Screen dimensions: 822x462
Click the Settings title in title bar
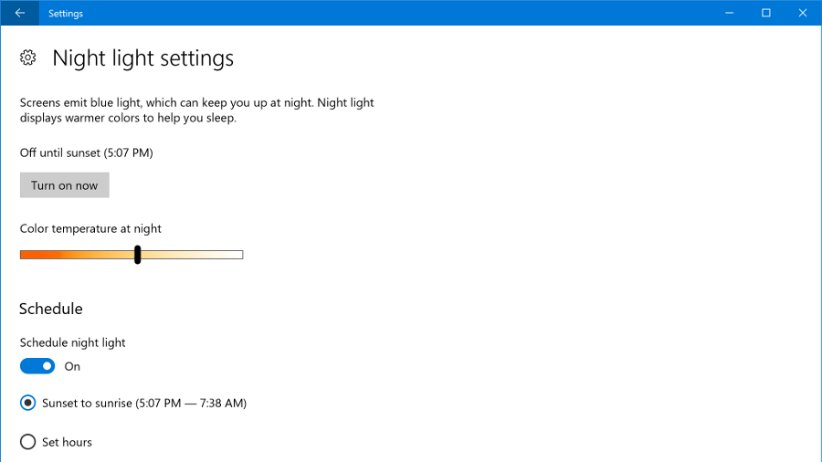click(x=66, y=14)
